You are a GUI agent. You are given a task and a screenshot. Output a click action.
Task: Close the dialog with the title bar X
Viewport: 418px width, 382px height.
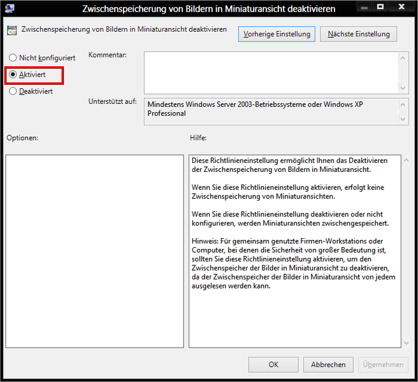pos(401,7)
